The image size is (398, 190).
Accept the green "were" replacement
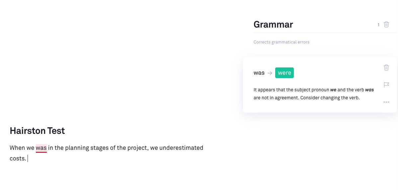[284, 73]
